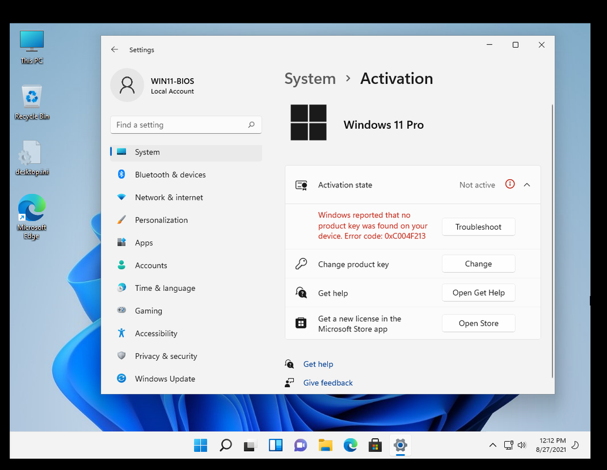Show hidden tray icons chevron

click(x=492, y=445)
